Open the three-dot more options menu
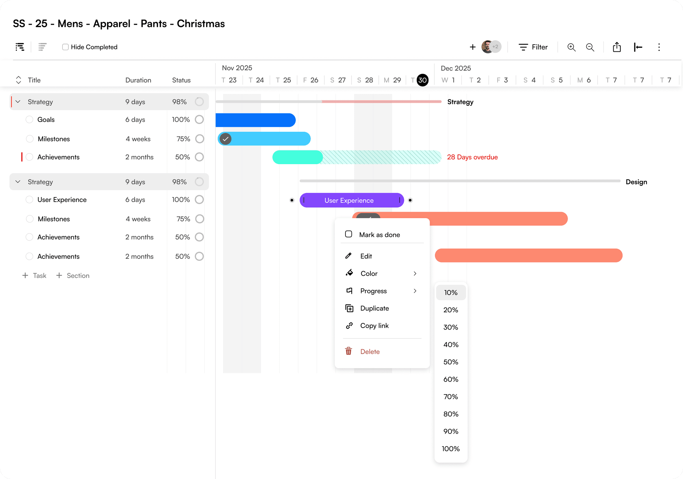683x479 pixels. pos(659,47)
